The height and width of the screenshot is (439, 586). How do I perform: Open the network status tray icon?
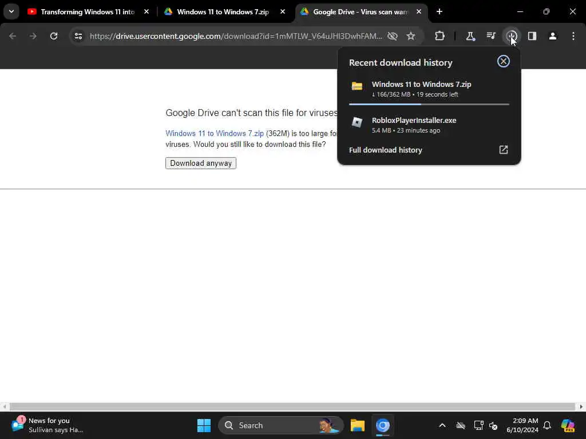478,425
